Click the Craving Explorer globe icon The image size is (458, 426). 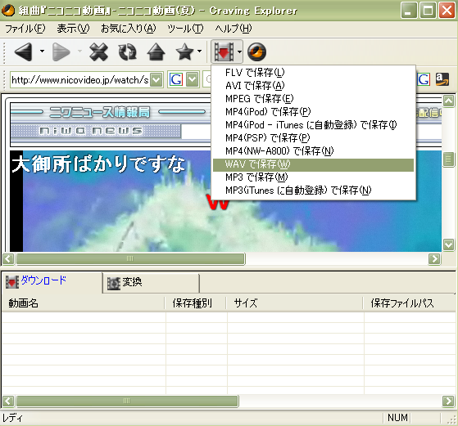point(256,52)
